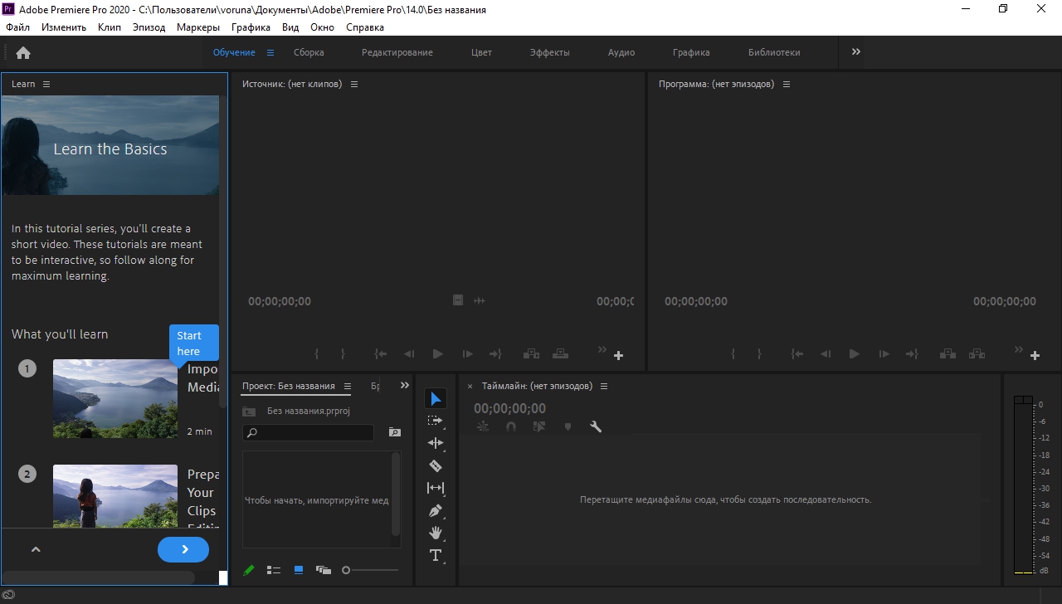Open the Эпизод menu

(x=149, y=27)
